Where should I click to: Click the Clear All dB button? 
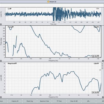(74, 101)
